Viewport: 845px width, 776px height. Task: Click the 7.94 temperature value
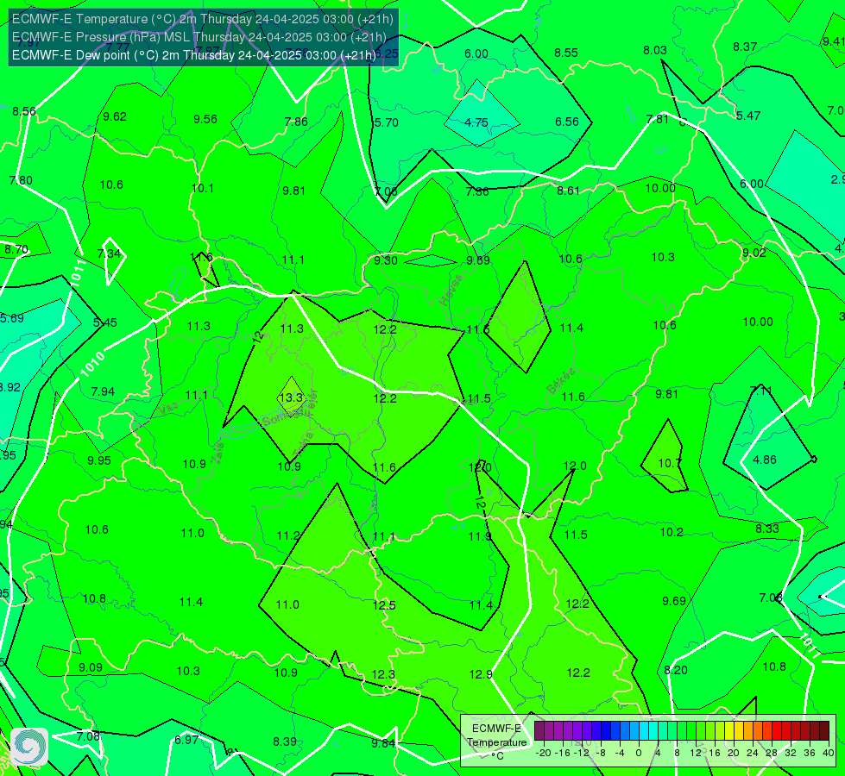tap(103, 391)
